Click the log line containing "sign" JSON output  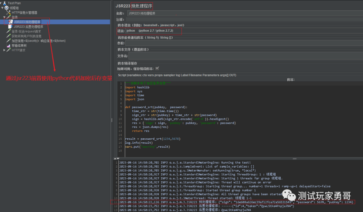point(236,202)
